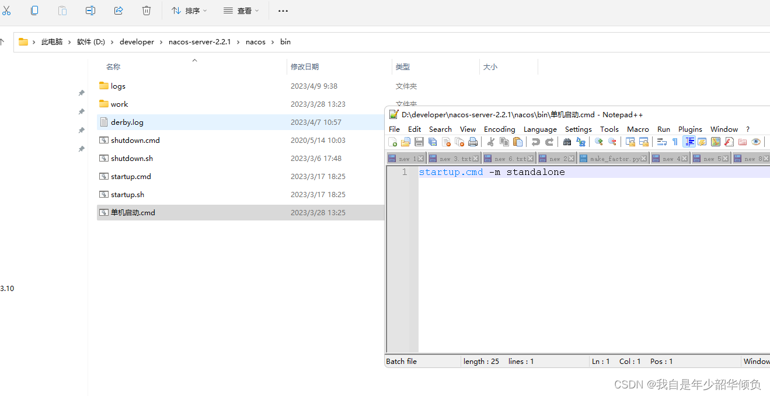The image size is (770, 396).
Task: Click the Paste clipboard icon in Notepad++
Action: 518,142
